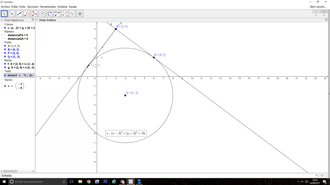
Task: Select the Circle with center tool
Action: point(42,14)
